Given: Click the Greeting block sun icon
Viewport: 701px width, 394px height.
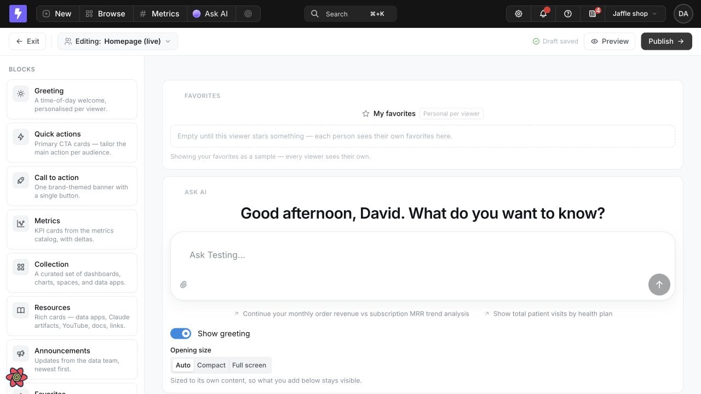Looking at the screenshot, I should 21,94.
